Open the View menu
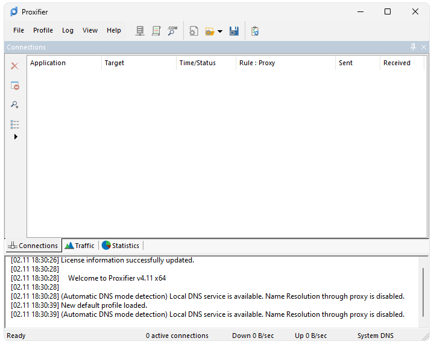The width and height of the screenshot is (434, 344). (90, 30)
